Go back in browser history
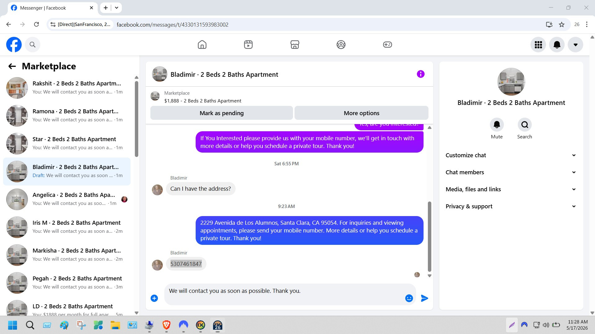Image resolution: width=595 pixels, height=334 pixels. coord(8,24)
